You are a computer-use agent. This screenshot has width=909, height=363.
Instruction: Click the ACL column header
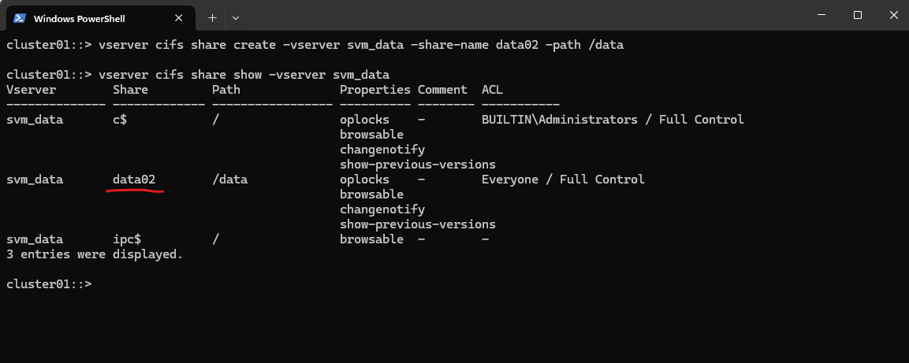tap(492, 90)
